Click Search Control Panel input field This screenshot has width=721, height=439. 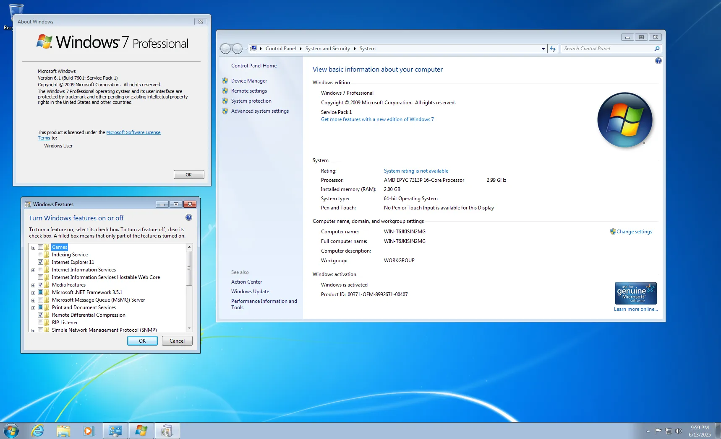tap(608, 49)
